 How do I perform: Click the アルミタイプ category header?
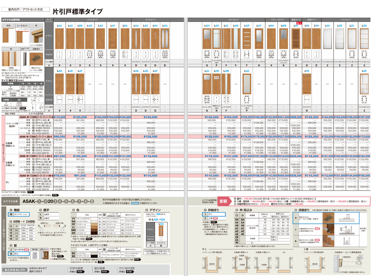[x=346, y=20]
